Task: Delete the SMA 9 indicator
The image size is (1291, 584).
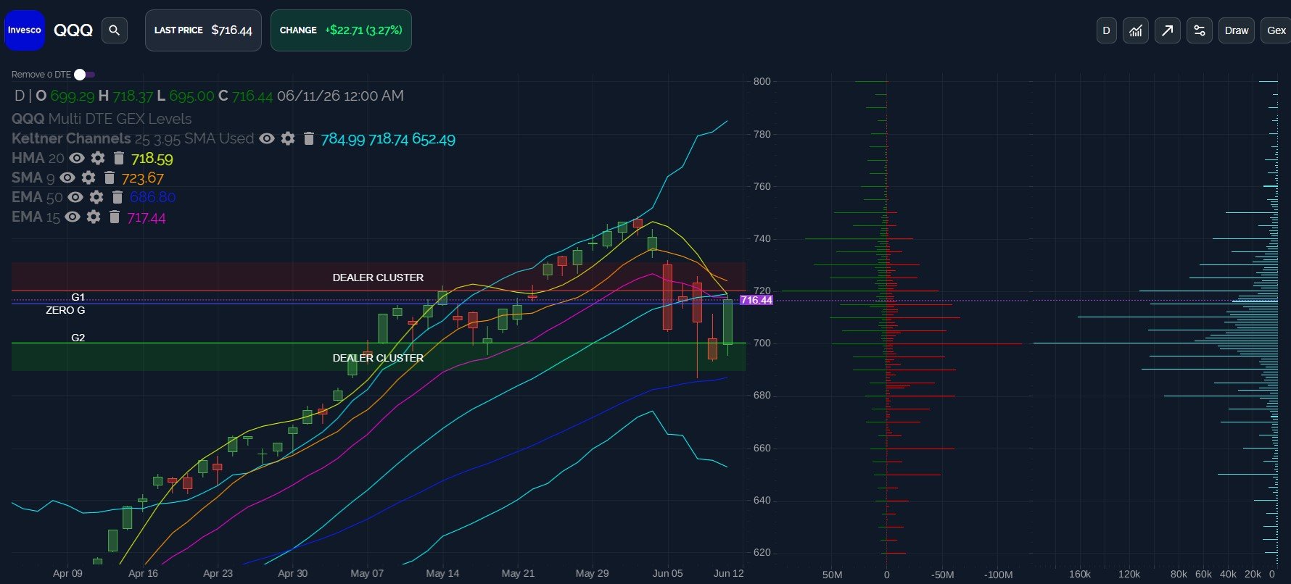Action: [x=110, y=178]
